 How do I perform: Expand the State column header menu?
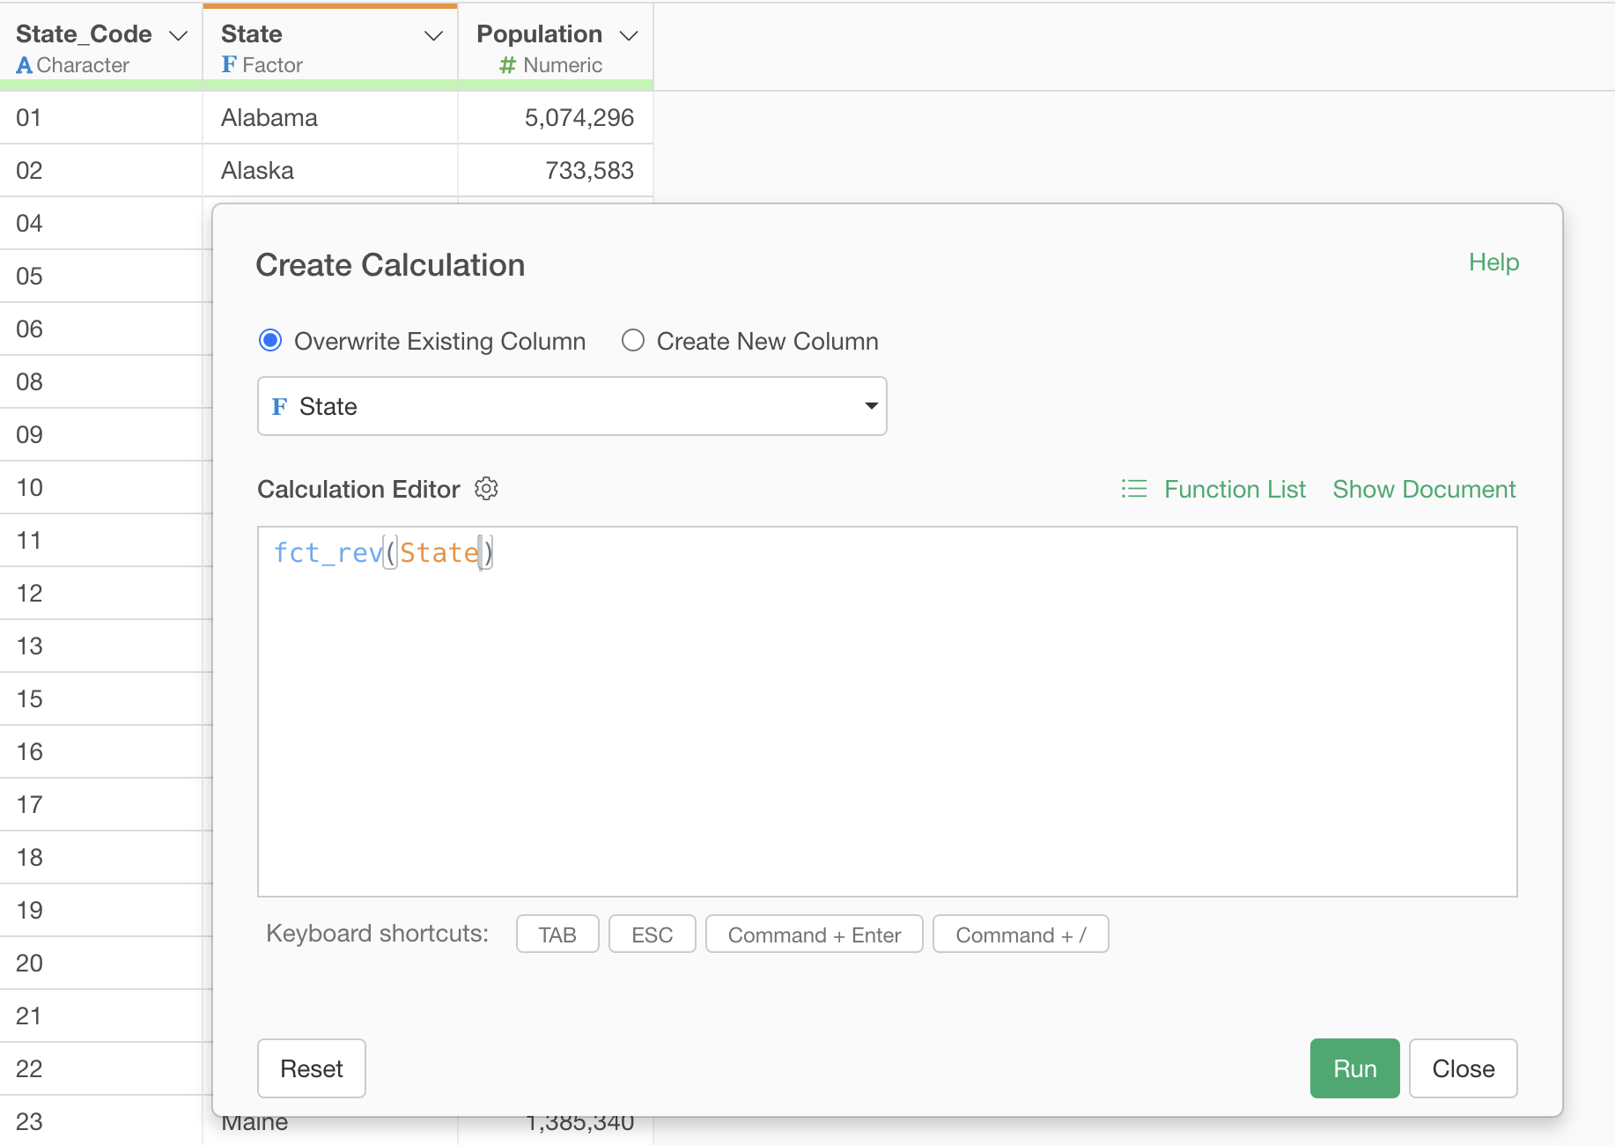433,35
